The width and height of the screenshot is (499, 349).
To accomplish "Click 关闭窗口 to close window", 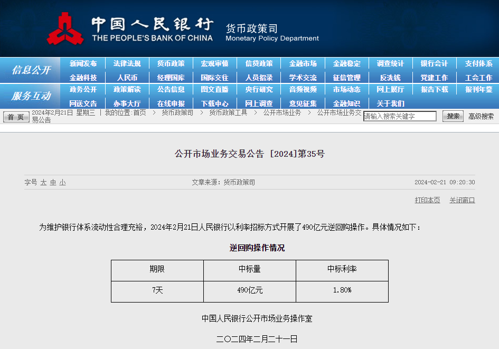I will (462, 200).
